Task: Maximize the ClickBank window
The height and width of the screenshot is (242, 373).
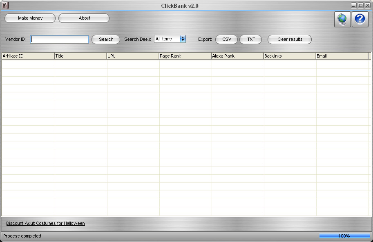Action: (x=361, y=5)
